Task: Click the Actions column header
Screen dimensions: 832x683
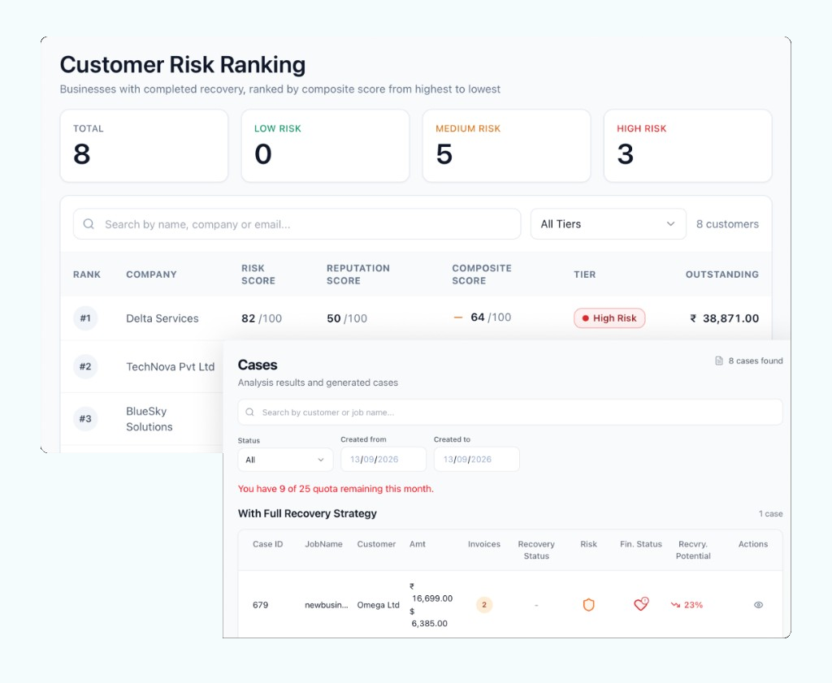Action: (x=753, y=544)
